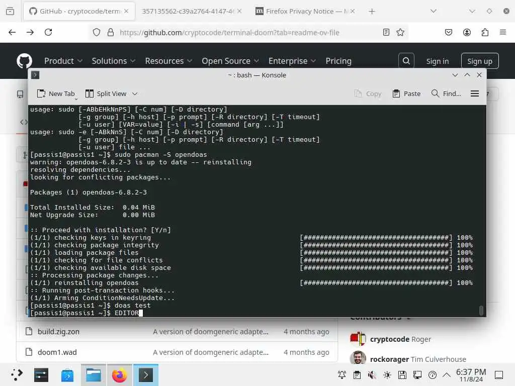The height and width of the screenshot is (386, 515).
Task: Click New Tab in Konsole toolbar
Action: (x=56, y=94)
